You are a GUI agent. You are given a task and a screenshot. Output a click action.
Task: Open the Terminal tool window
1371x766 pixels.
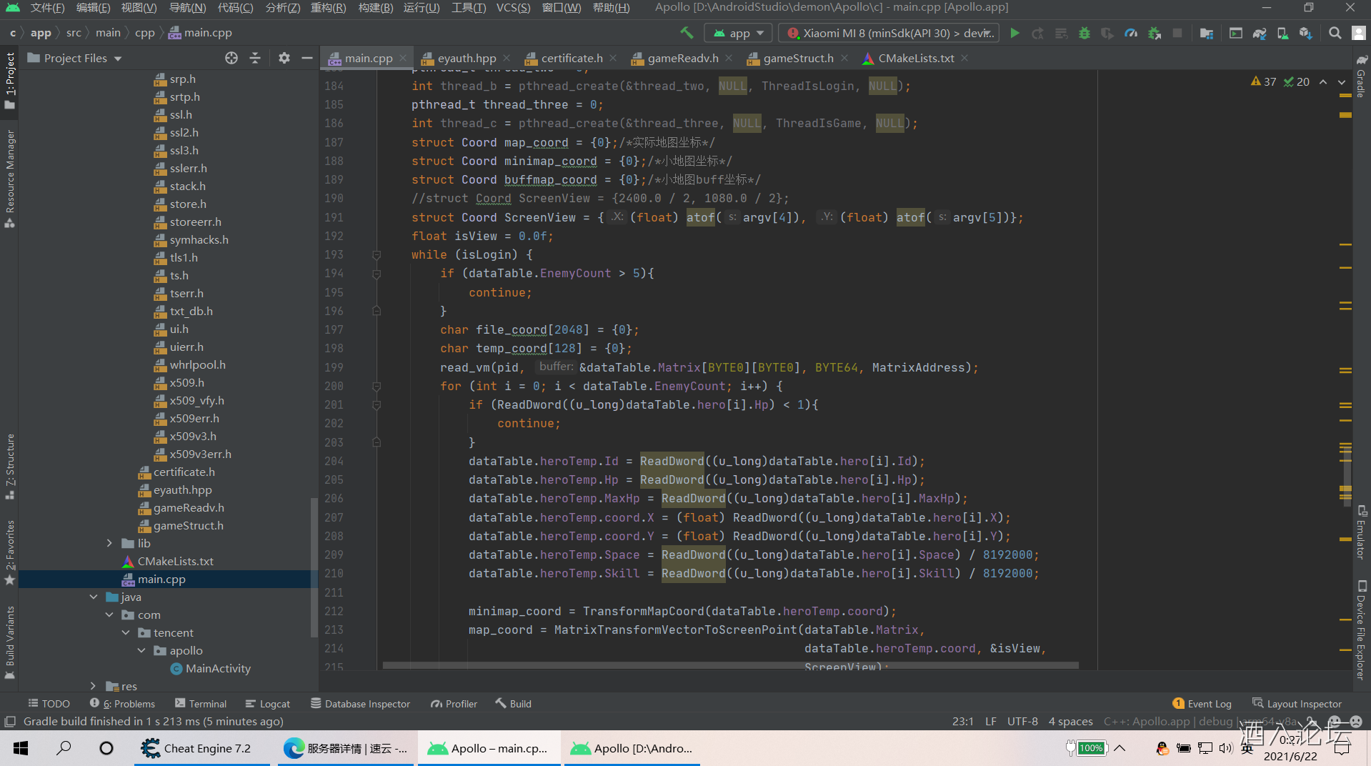point(201,704)
